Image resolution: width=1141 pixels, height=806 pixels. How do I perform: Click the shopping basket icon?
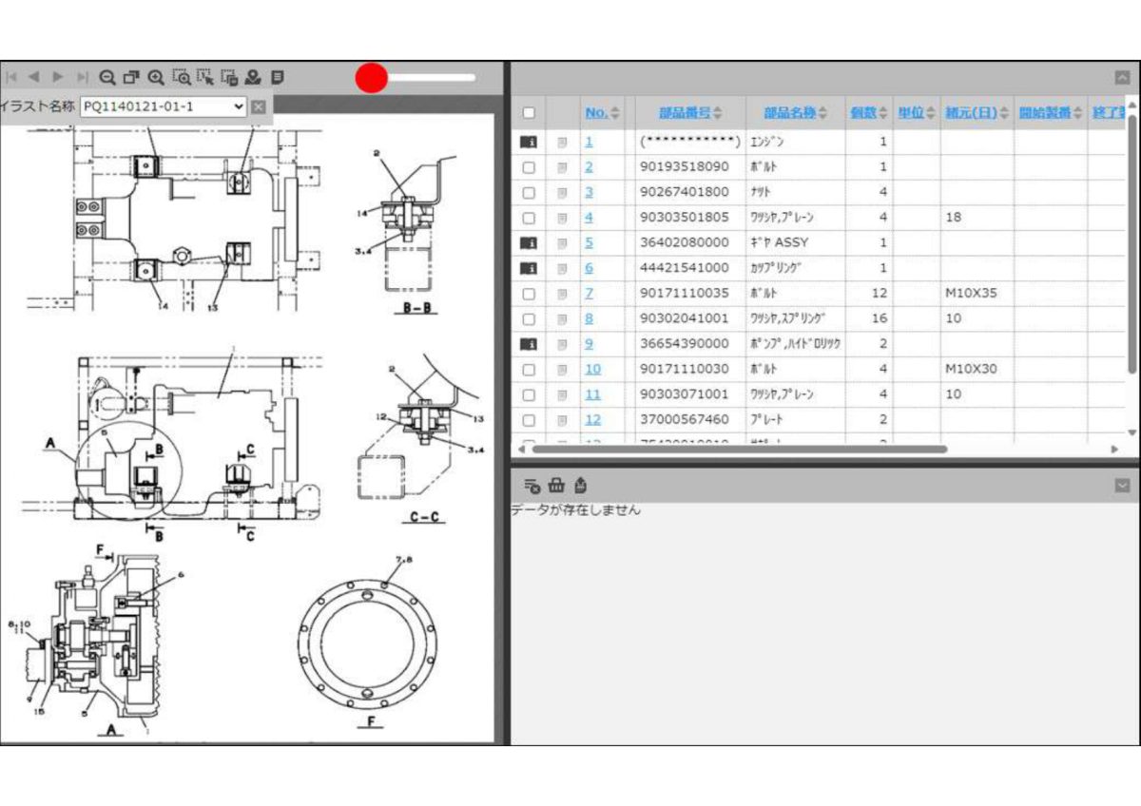coord(556,486)
